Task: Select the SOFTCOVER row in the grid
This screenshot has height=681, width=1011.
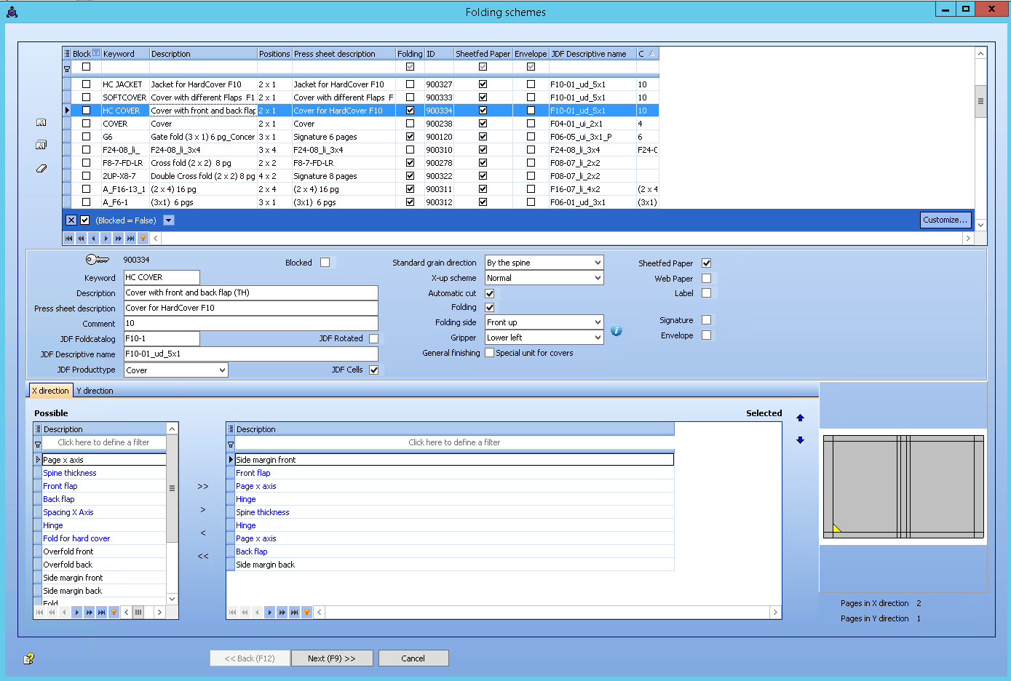Action: [360, 97]
